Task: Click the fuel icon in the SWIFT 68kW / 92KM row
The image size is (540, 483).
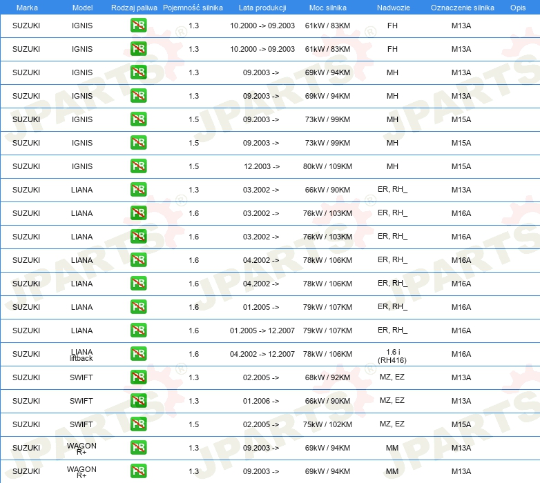Action: point(138,377)
